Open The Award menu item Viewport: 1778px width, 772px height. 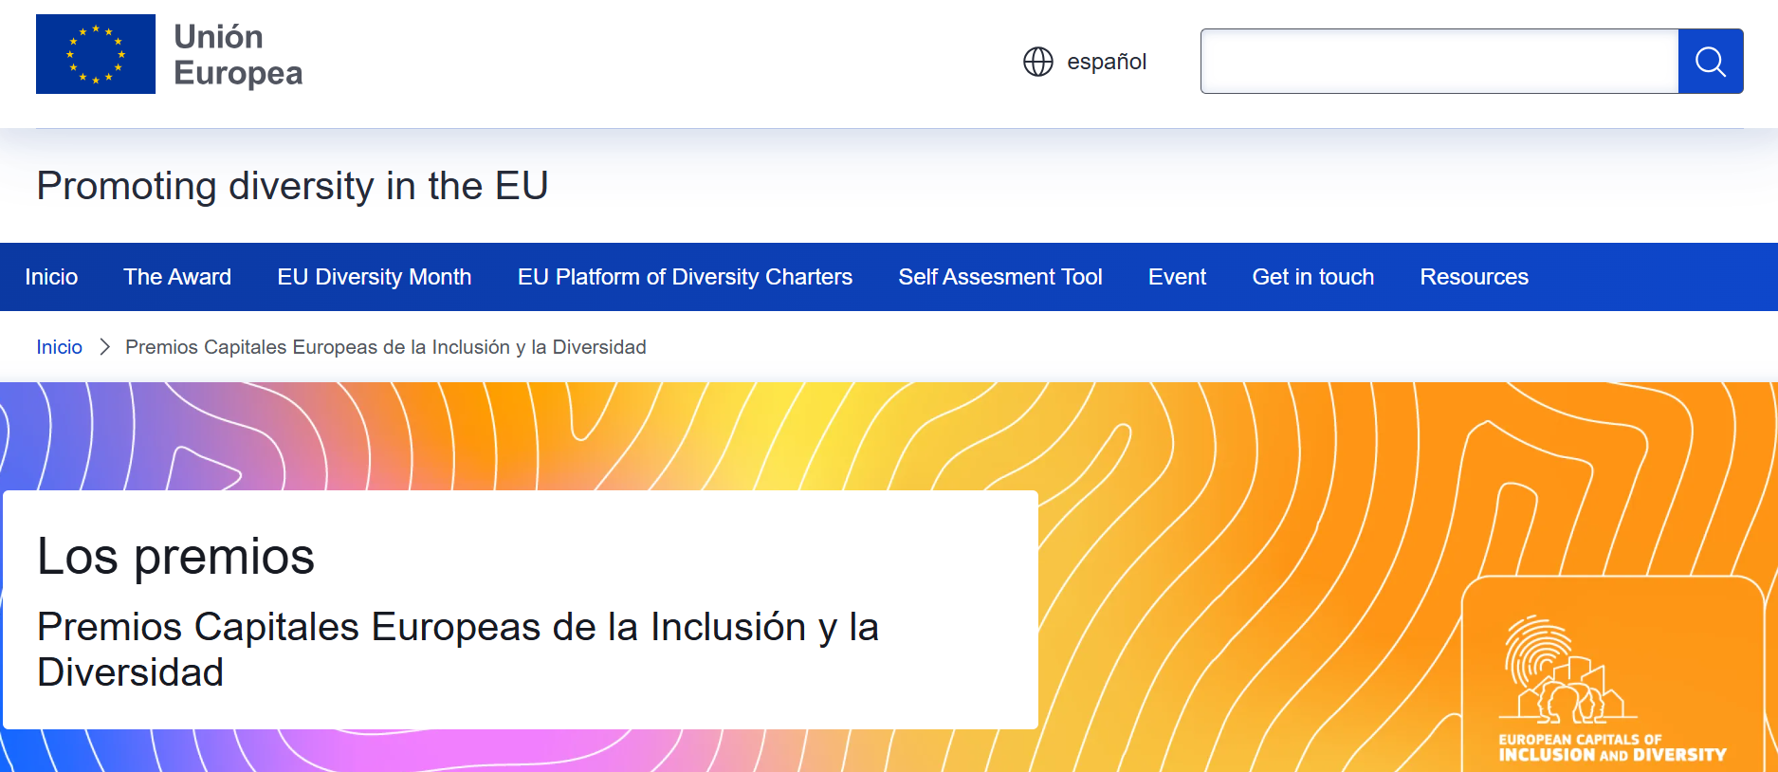(x=177, y=277)
